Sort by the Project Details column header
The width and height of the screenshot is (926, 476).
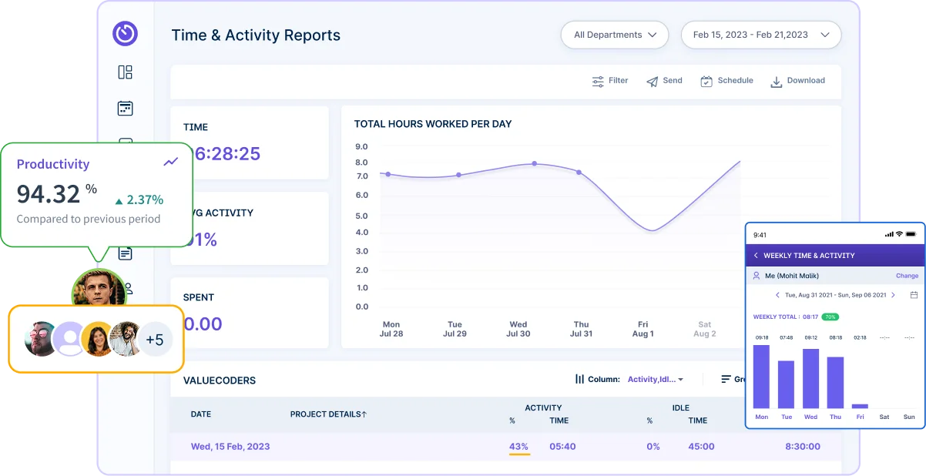tap(328, 414)
